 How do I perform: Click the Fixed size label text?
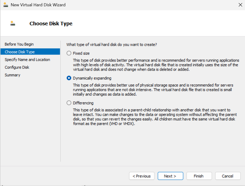[81, 53]
